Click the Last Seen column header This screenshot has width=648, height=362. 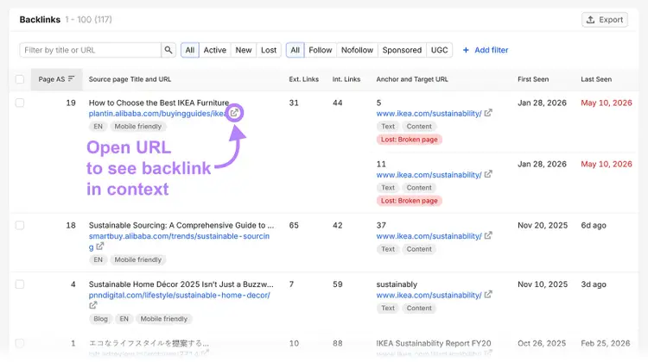pyautogui.click(x=596, y=79)
